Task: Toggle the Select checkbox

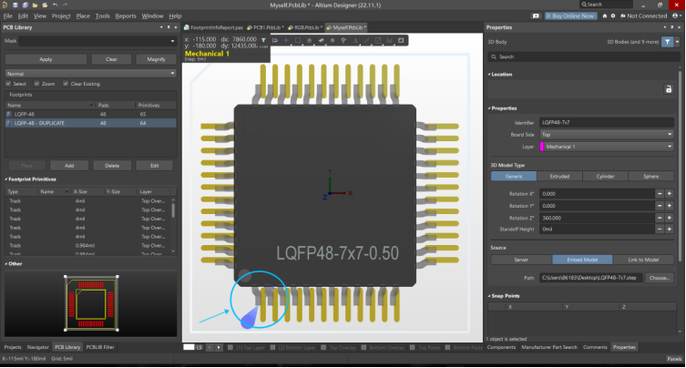Action: (x=9, y=83)
